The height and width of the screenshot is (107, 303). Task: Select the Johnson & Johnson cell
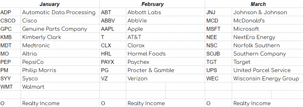(x=267, y=12)
